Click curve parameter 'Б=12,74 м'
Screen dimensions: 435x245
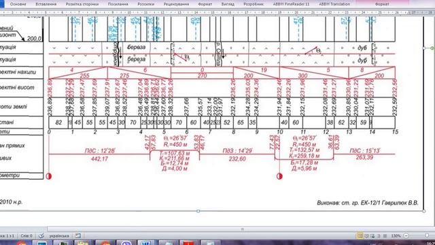pyautogui.click(x=175, y=163)
